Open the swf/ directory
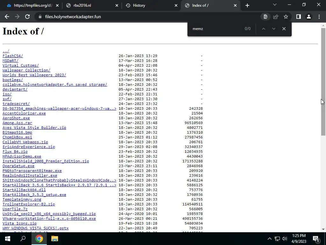Image resolution: width=326 pixels, height=245 pixels. tap(7, 99)
